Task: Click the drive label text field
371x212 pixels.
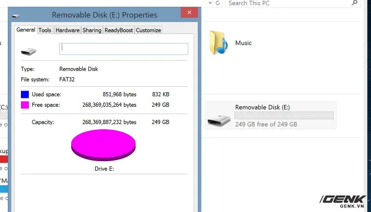Action: point(123,49)
